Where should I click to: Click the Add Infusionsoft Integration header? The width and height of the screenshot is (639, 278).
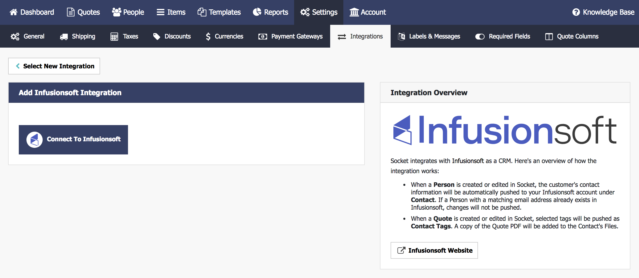186,93
